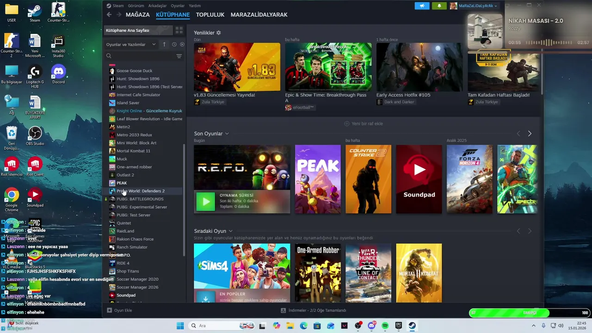The height and width of the screenshot is (333, 592).
Task: Open Steam announcements megaphone button
Action: 422,6
